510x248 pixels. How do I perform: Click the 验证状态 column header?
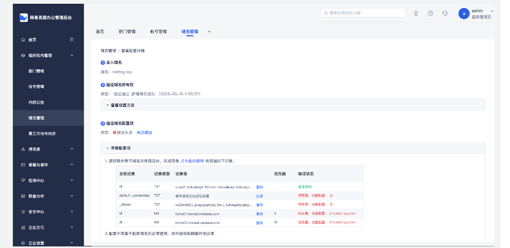306,174
